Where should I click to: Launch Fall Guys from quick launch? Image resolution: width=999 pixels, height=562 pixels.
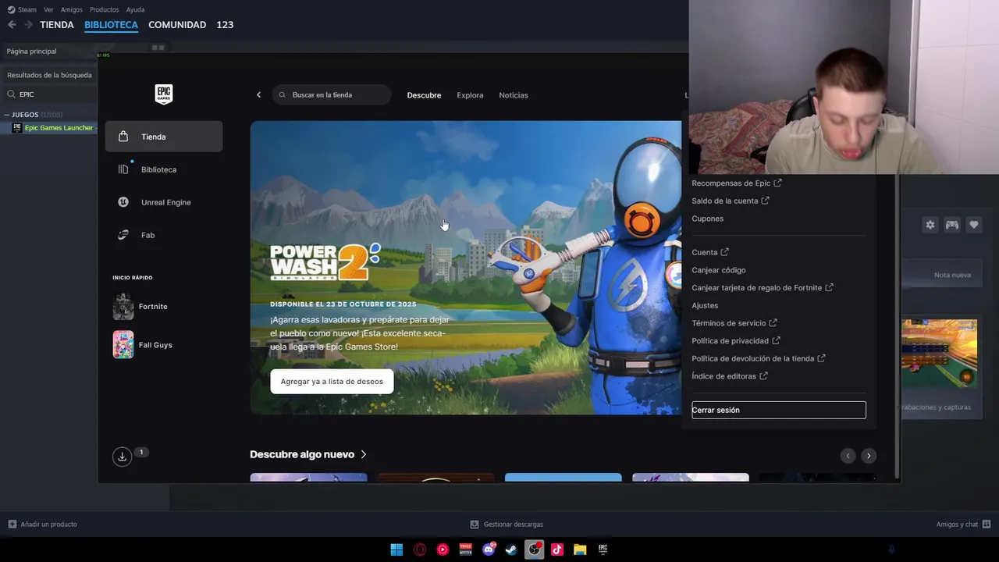(143, 345)
